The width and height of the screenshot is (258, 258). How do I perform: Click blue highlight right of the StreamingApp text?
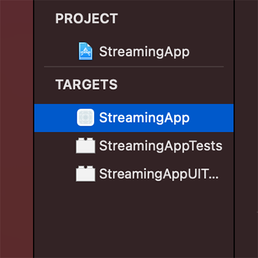coord(212,118)
